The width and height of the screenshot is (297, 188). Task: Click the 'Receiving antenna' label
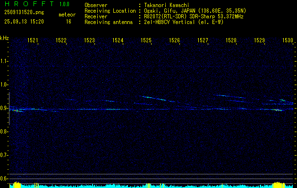point(109,22)
